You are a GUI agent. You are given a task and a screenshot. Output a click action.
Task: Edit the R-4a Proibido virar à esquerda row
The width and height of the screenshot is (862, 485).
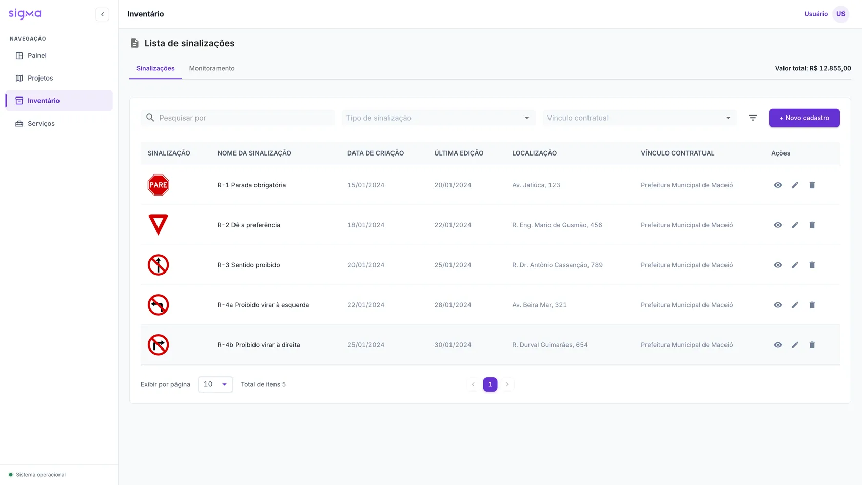(795, 305)
